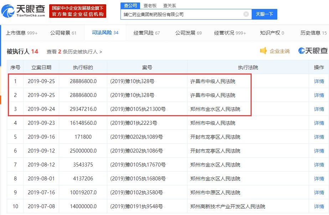Screen dimensions: 329x215
Task: Open 详情 for case 豫0202执1089号
Action: [319, 137]
